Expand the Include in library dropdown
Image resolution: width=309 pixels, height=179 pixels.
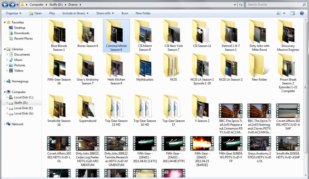pyautogui.click(x=75, y=13)
